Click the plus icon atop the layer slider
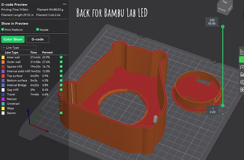Image resolution: width=244 pixels, height=160 pixels. click(x=223, y=27)
